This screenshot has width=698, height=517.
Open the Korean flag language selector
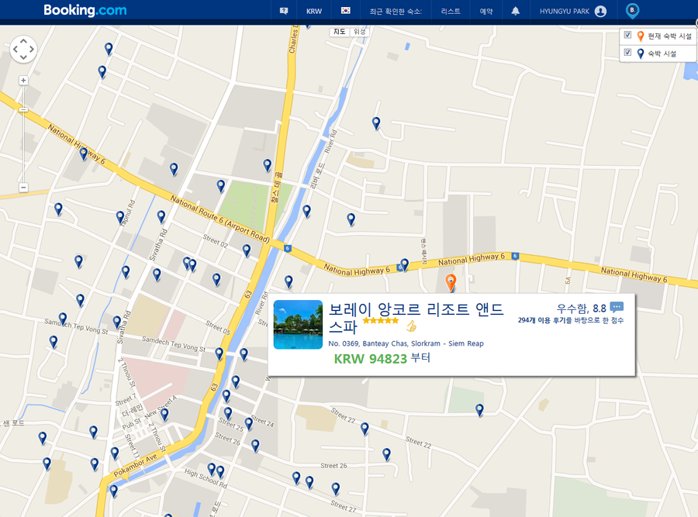(345, 11)
